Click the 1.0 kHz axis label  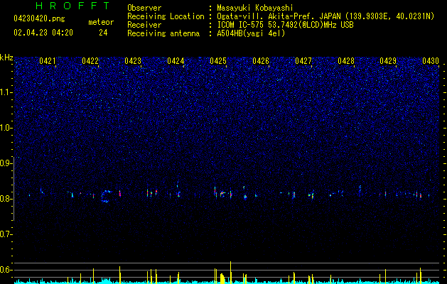click(6, 128)
